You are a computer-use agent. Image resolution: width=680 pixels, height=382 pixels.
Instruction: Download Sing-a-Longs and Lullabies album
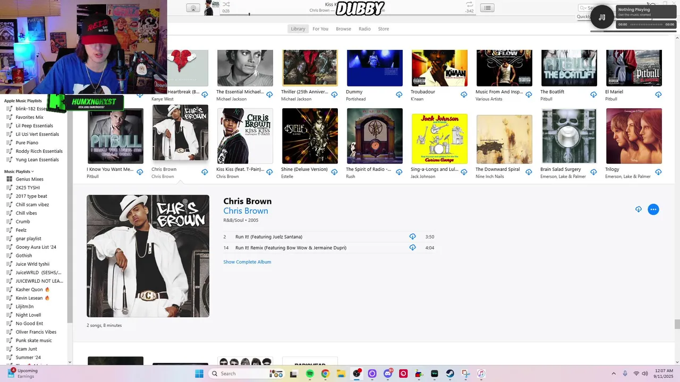[464, 172]
